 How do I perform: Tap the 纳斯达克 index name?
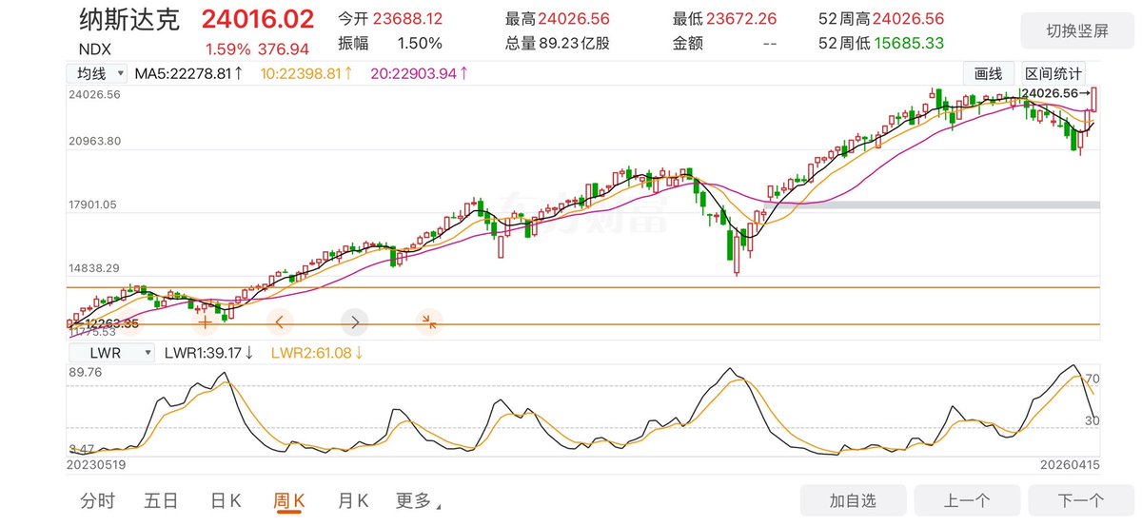tap(128, 20)
